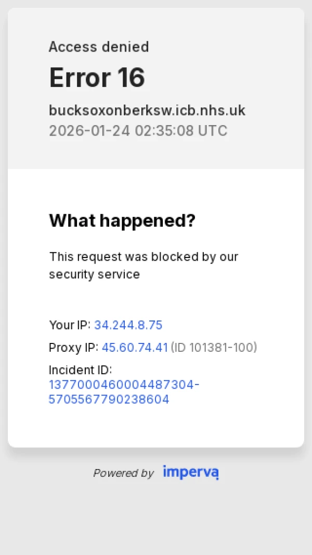Click the words "security service"
Screen dimensions: 312x555
94,275
